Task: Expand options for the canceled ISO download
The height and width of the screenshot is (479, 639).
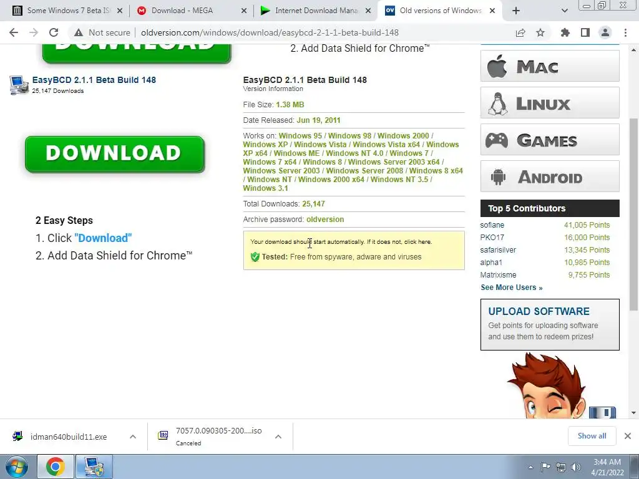Action: [x=278, y=437]
